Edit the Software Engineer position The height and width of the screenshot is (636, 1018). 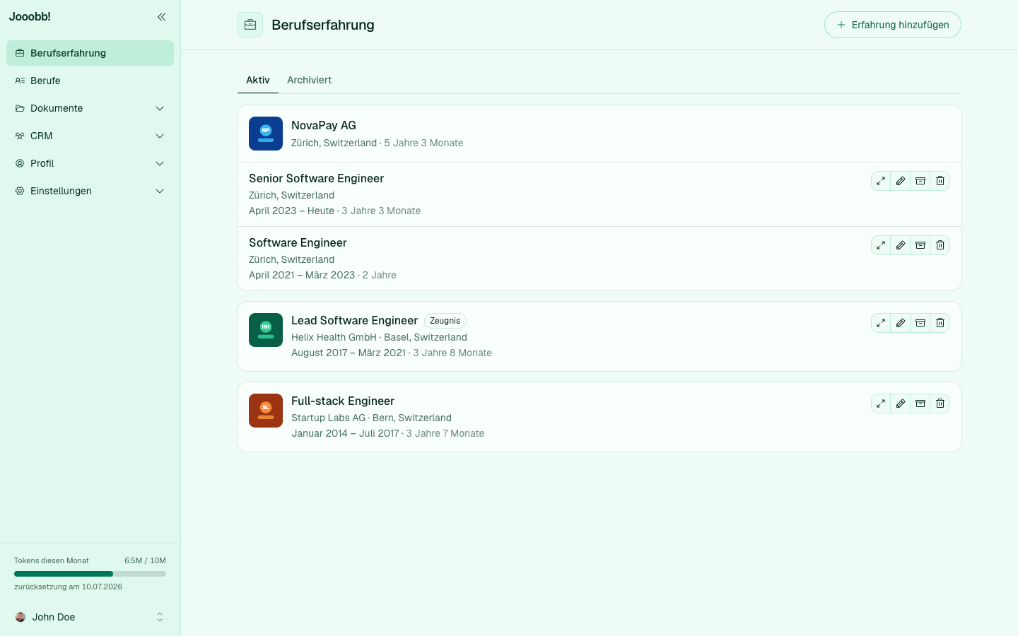tap(901, 245)
